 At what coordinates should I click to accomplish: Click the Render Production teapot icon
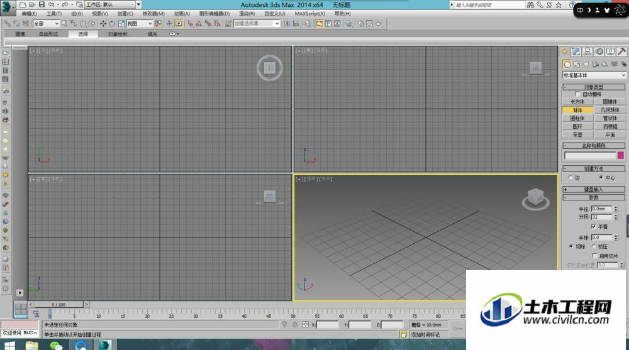point(378,24)
